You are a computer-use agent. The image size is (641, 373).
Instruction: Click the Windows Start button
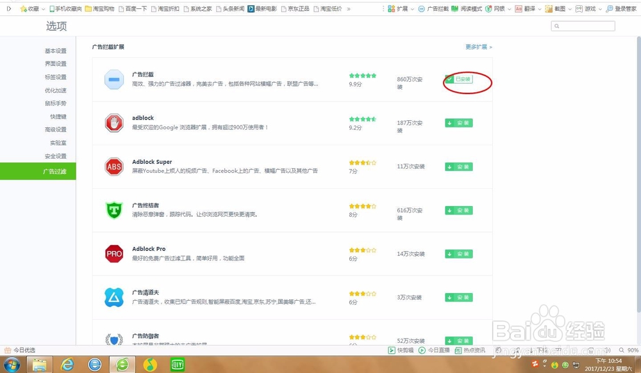tap(11, 364)
